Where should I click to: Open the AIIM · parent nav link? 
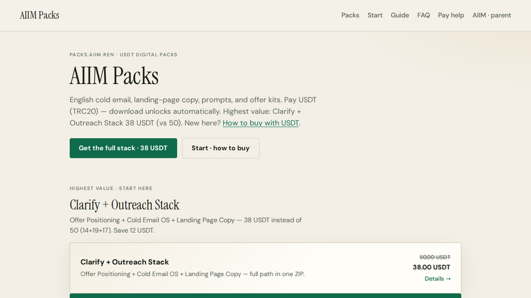tap(491, 15)
